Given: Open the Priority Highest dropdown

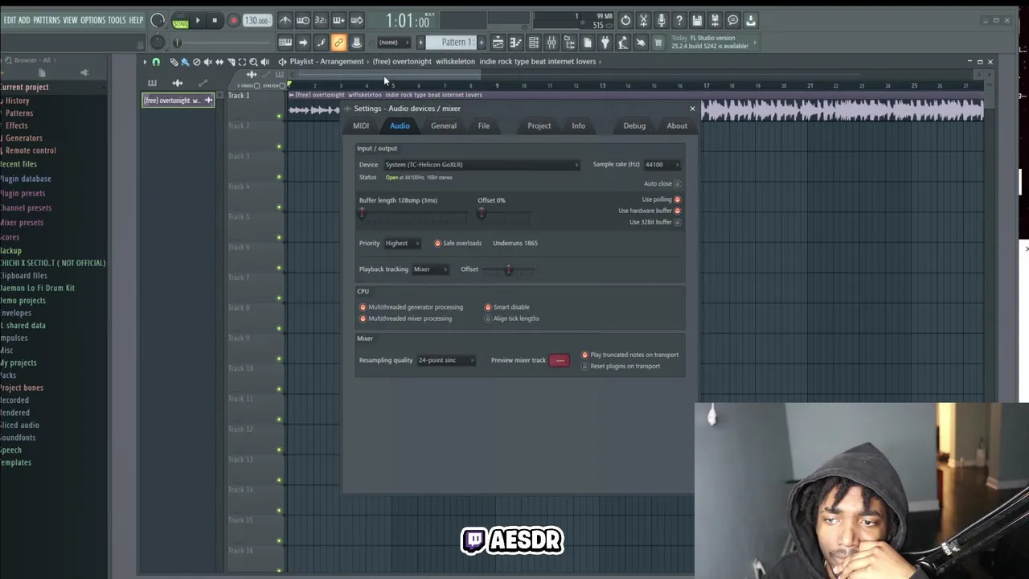Looking at the screenshot, I should [402, 243].
